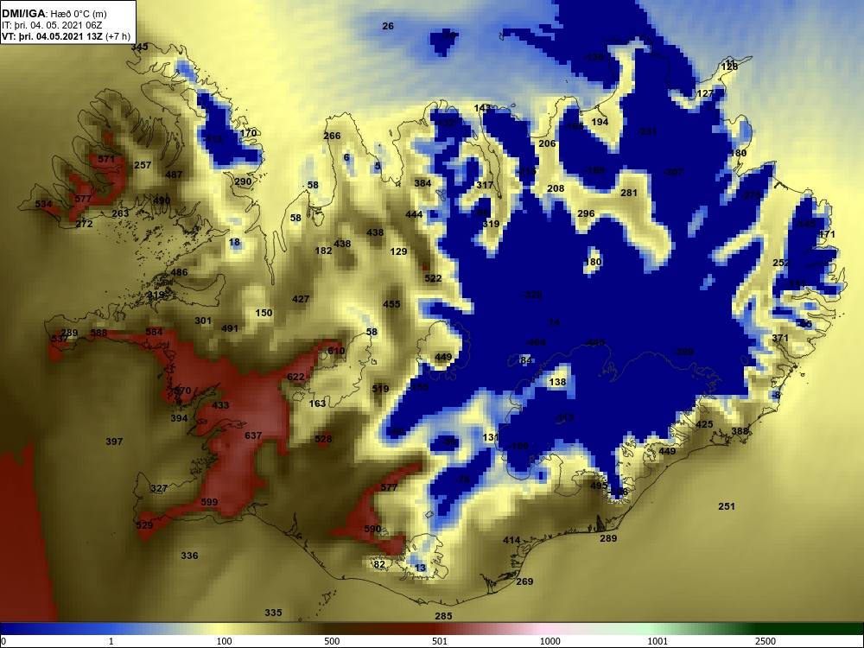This screenshot has height=648, width=864.
Task: Click the map value 487
Action: tap(174, 175)
